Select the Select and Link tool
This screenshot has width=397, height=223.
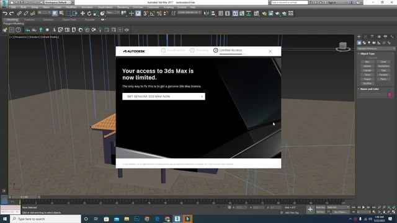click(x=19, y=14)
